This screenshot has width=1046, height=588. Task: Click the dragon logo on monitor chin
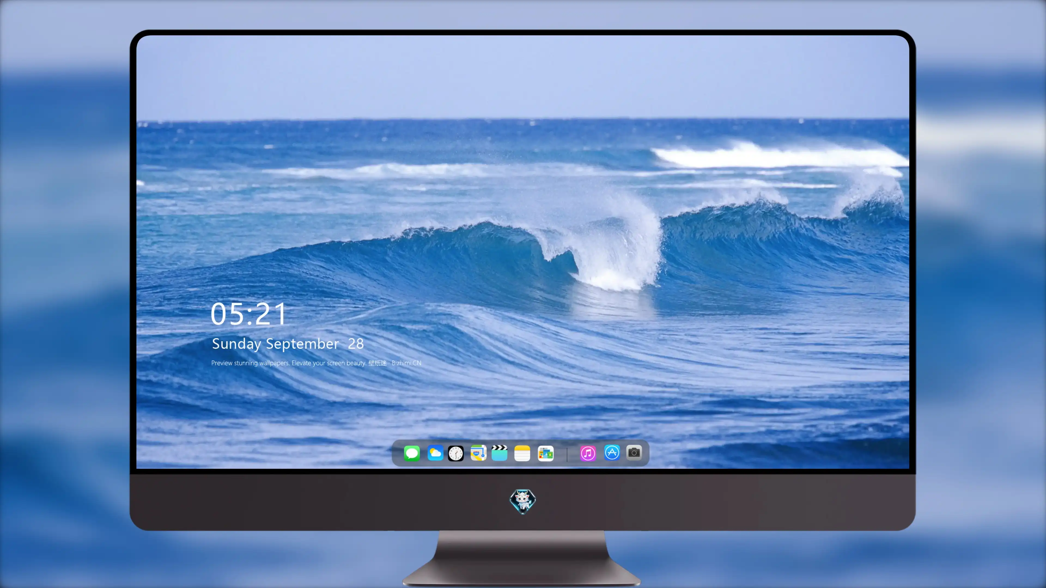(x=523, y=501)
